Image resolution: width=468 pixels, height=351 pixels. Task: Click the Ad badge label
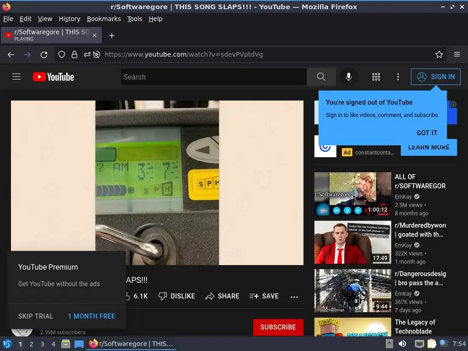pos(347,153)
